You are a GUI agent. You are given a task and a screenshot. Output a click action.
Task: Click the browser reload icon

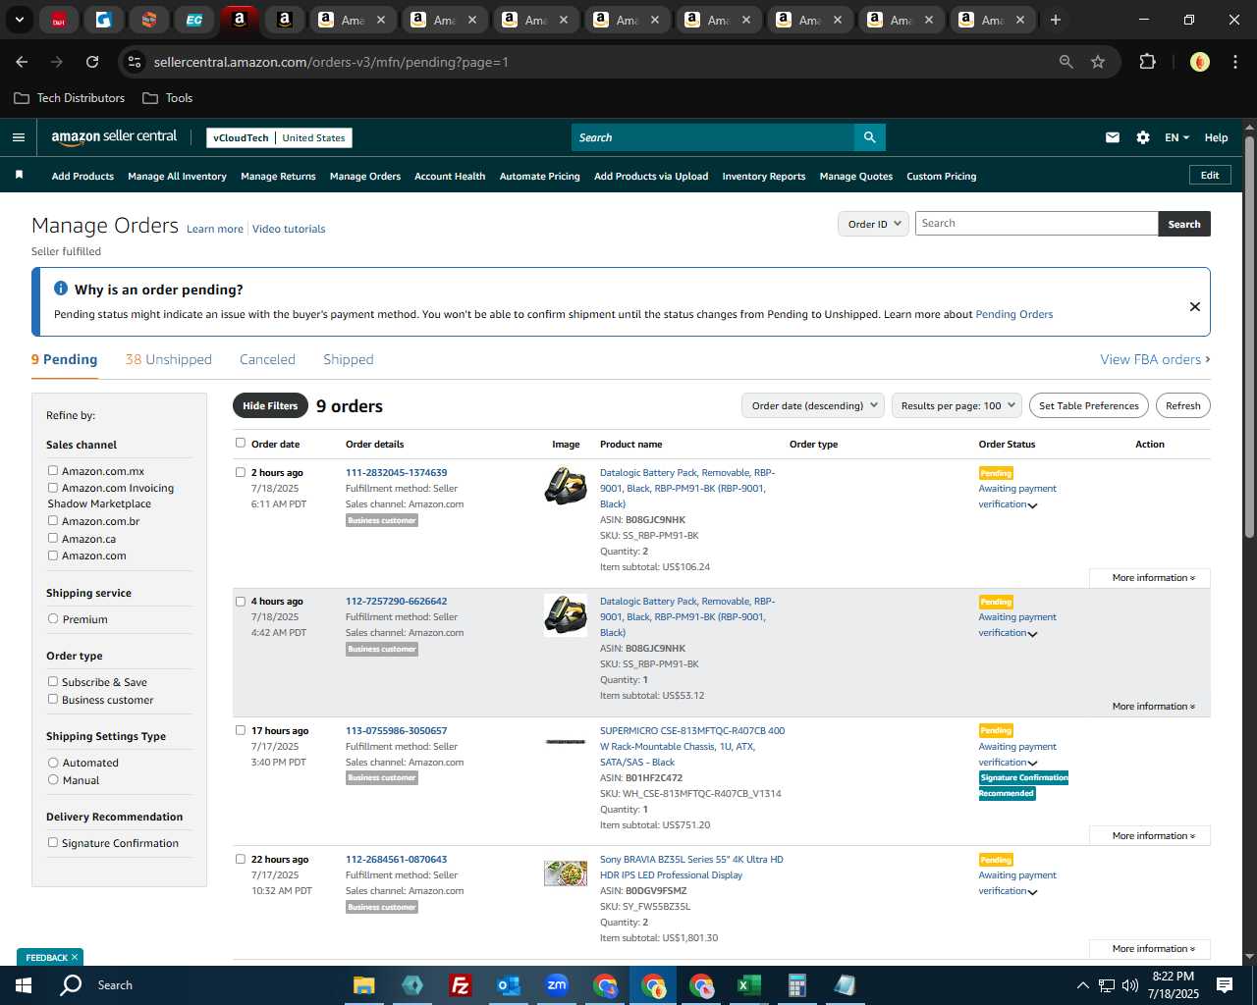point(92,62)
